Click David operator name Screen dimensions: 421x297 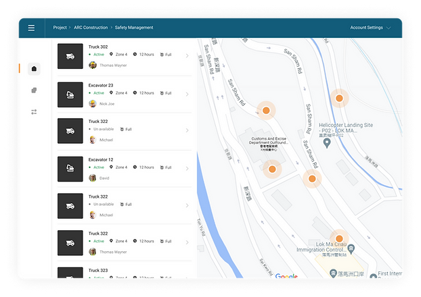pos(104,178)
